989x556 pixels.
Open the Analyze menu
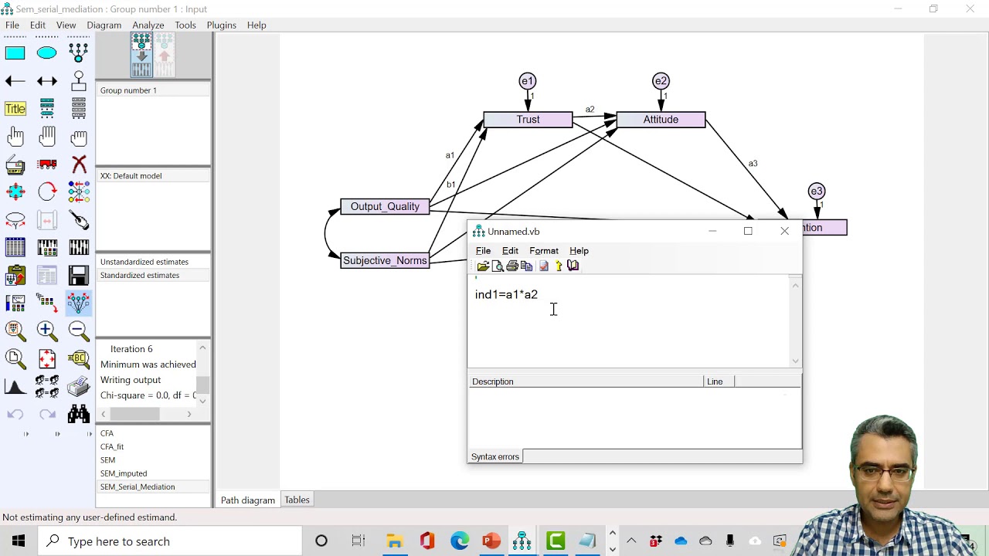(148, 25)
